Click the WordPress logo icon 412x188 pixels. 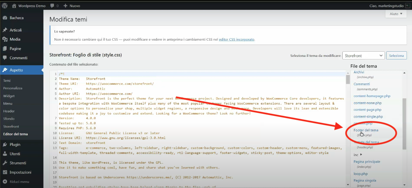point(5,6)
